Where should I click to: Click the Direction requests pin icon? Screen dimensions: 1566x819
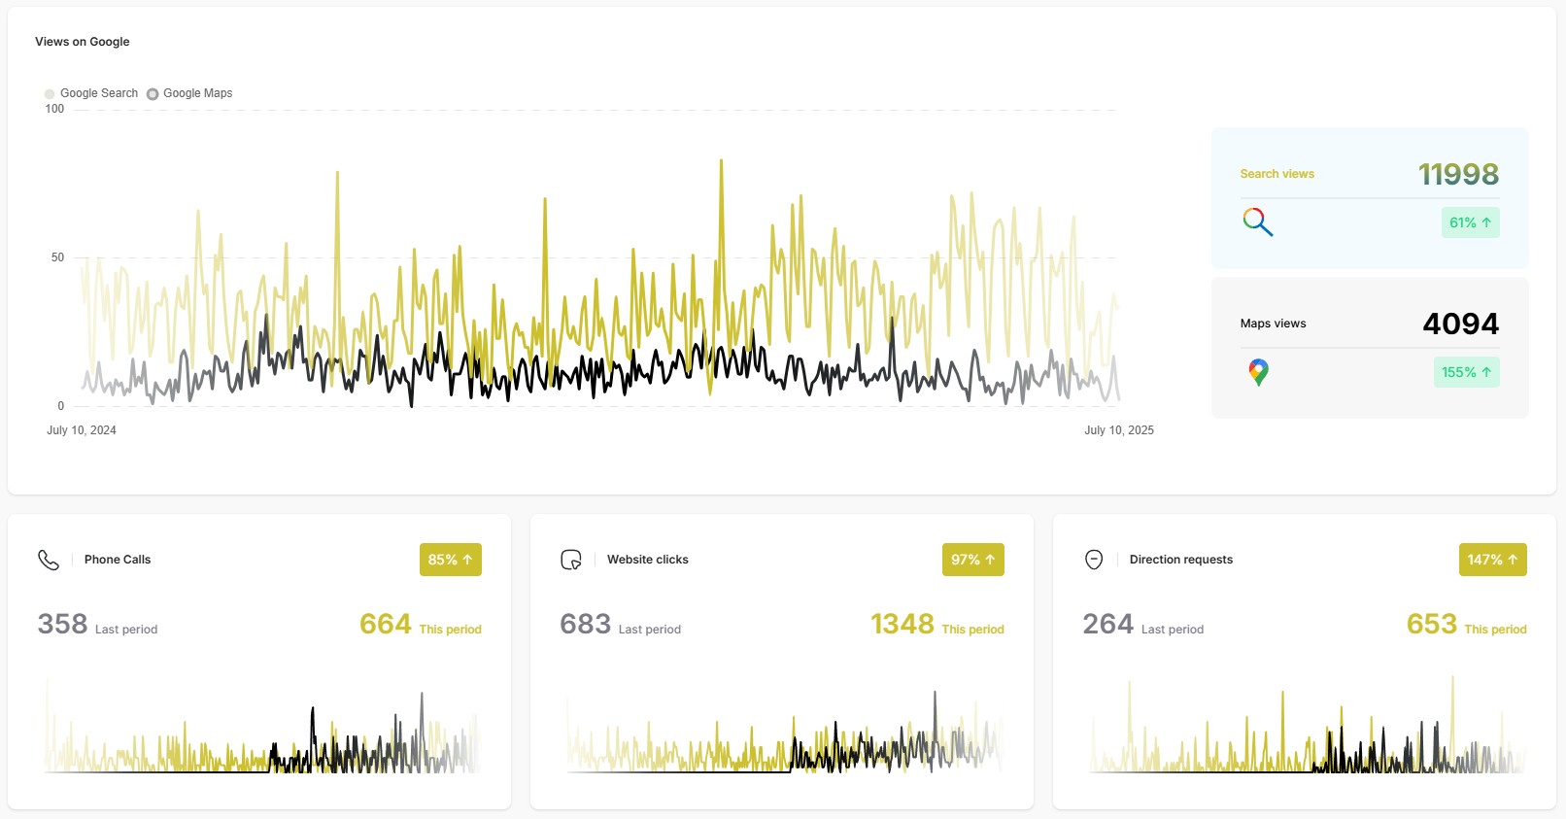(1094, 560)
